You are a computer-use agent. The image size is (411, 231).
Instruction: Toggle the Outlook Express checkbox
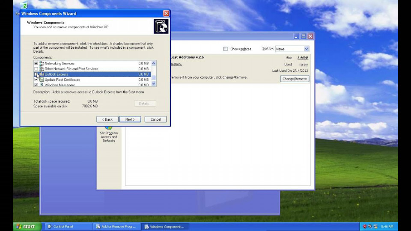[x=36, y=74]
